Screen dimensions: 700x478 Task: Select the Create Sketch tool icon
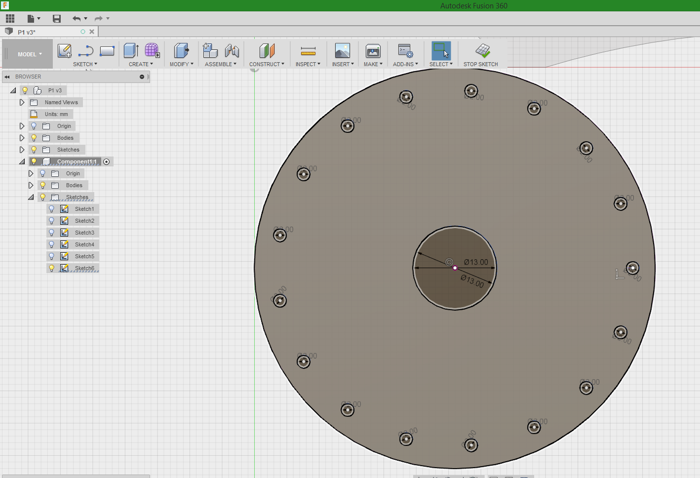(65, 50)
